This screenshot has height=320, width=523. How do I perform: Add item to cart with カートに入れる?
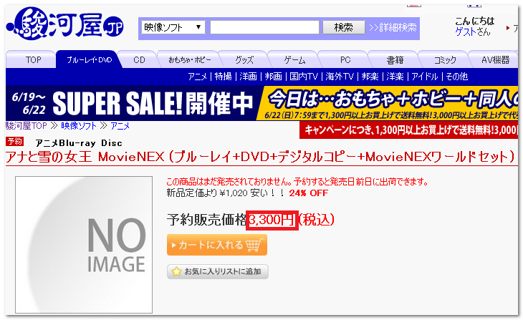(x=217, y=245)
